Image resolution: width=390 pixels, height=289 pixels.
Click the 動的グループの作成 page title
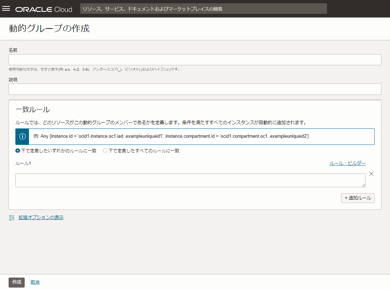[49, 28]
